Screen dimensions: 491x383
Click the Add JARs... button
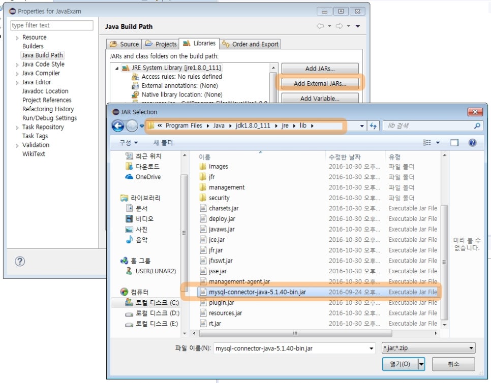[x=320, y=69]
